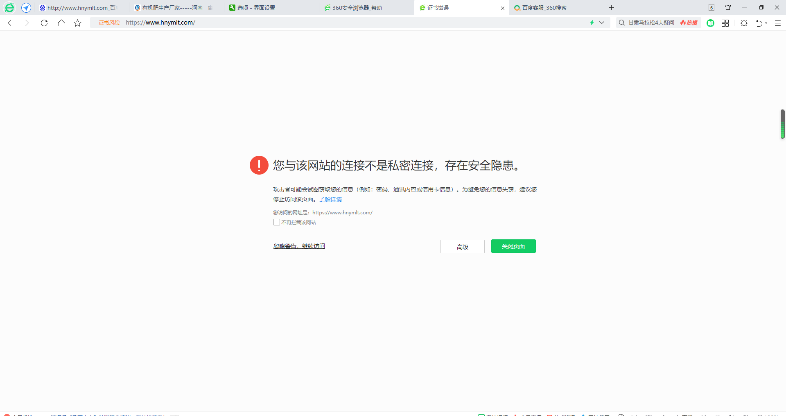Check the 不再拦截该网站 checkbox
786x416 pixels.
277,222
